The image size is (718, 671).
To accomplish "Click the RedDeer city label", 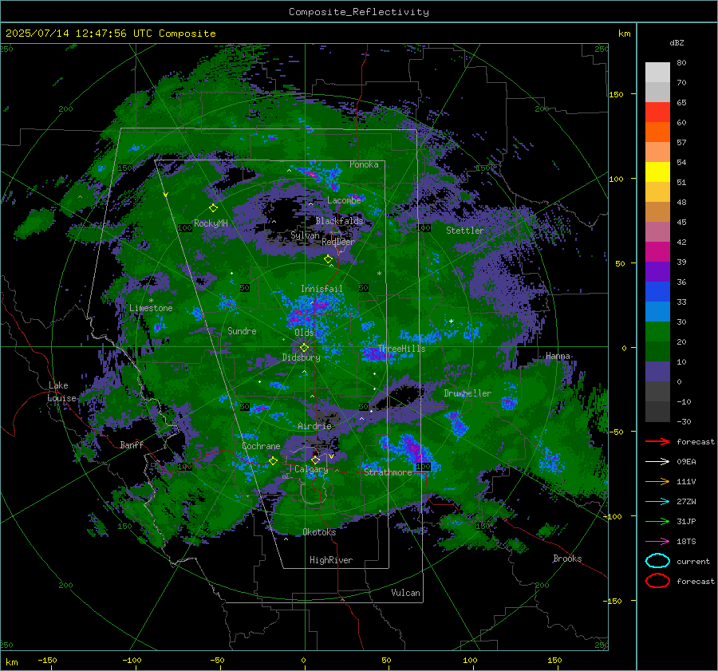I will tap(338, 242).
